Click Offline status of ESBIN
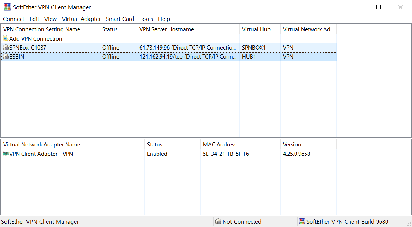 click(x=111, y=57)
